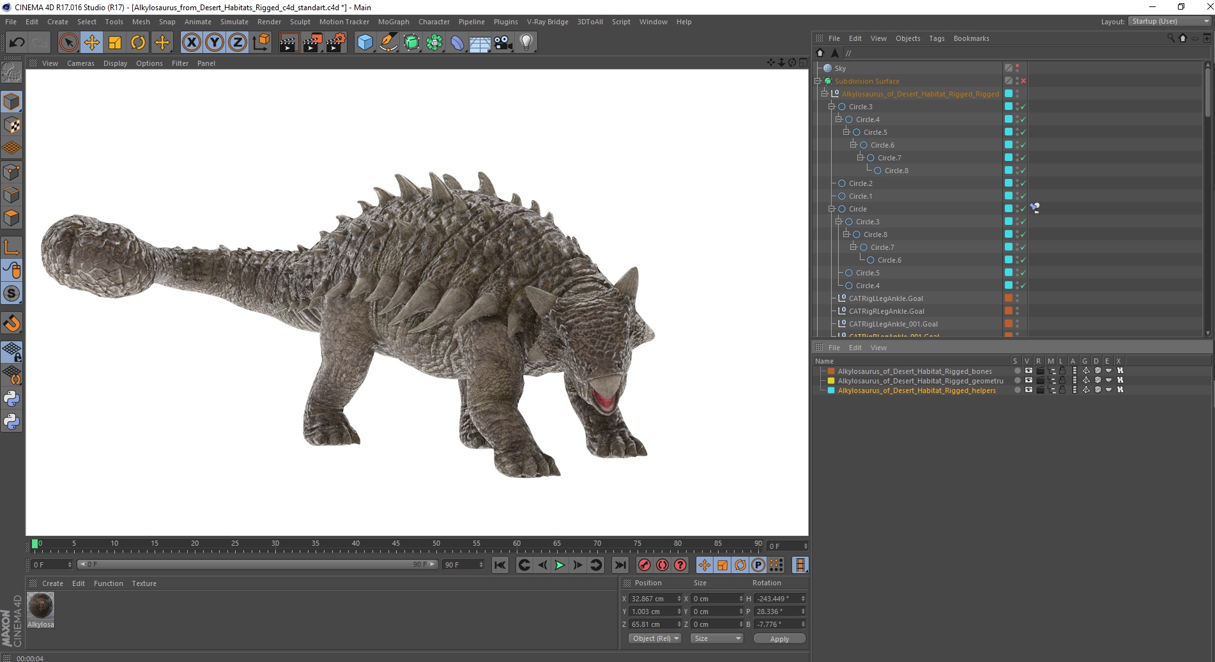Select the Sky object
Screen dimensions: 1215x662
coord(840,68)
